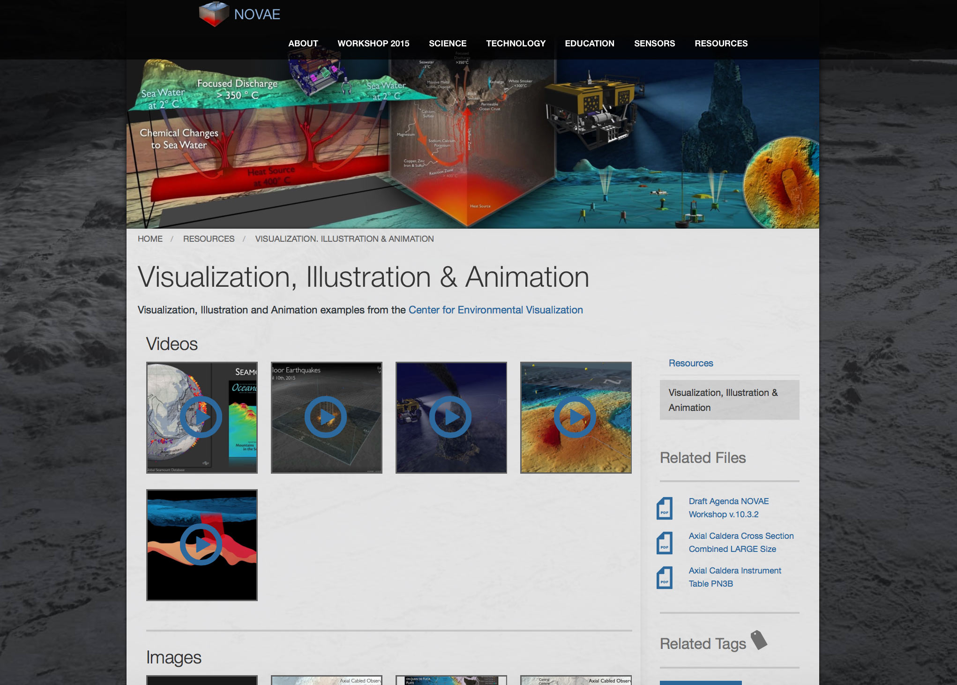Click the NOVAE cube logo icon

[x=214, y=14]
